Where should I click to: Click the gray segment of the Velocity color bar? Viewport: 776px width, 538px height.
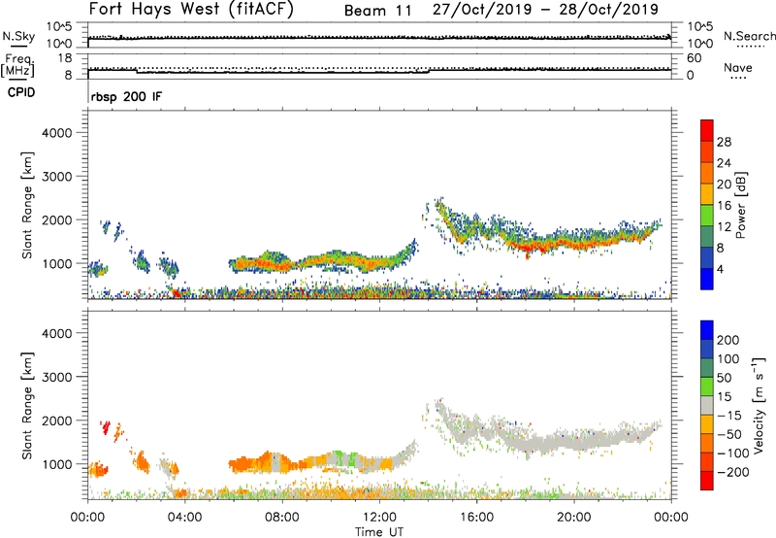(x=707, y=405)
